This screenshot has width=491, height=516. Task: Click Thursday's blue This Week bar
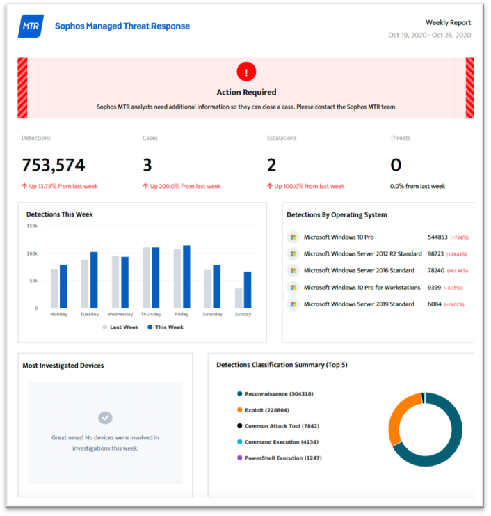[x=156, y=278]
